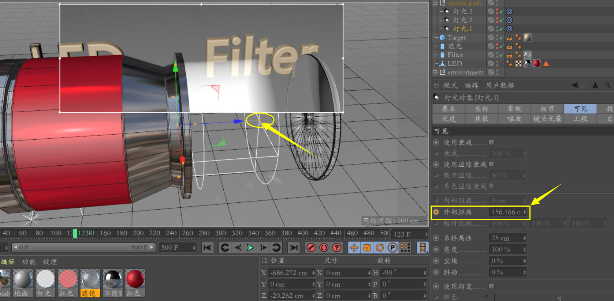Jump to the start of the animation
The image size is (614, 301).
click(x=208, y=248)
